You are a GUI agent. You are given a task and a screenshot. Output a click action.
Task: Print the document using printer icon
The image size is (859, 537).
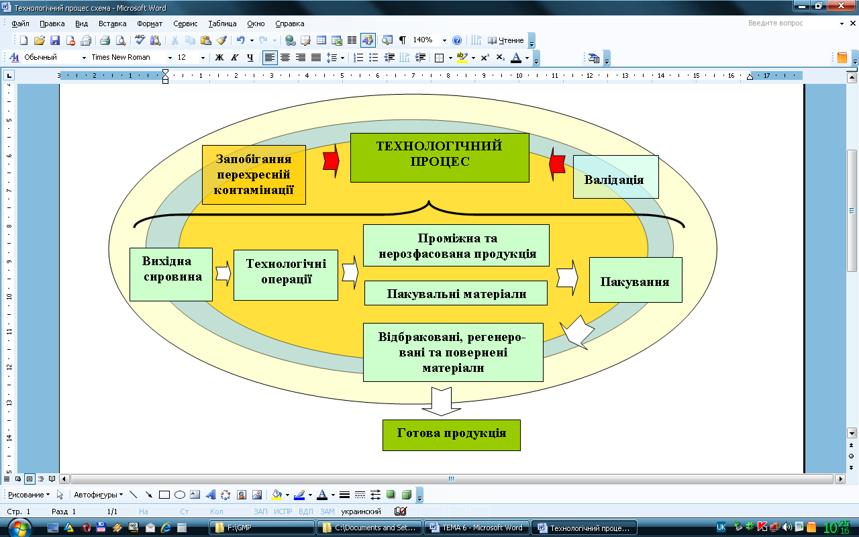coord(105,40)
